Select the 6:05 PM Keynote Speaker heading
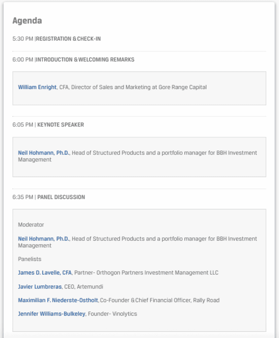Image resolution: width=279 pixels, height=338 pixels. (48, 125)
